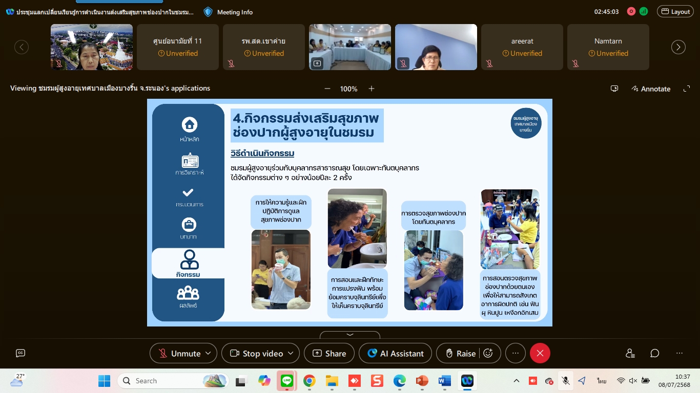Open the AI Assistant
The height and width of the screenshot is (393, 700).
pyautogui.click(x=396, y=353)
